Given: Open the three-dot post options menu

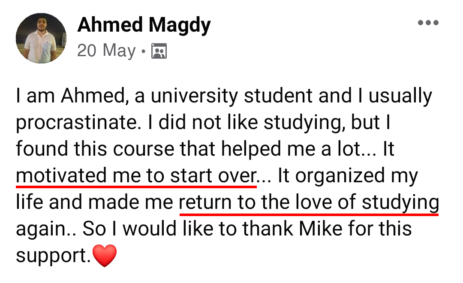Looking at the screenshot, I should click(428, 23).
